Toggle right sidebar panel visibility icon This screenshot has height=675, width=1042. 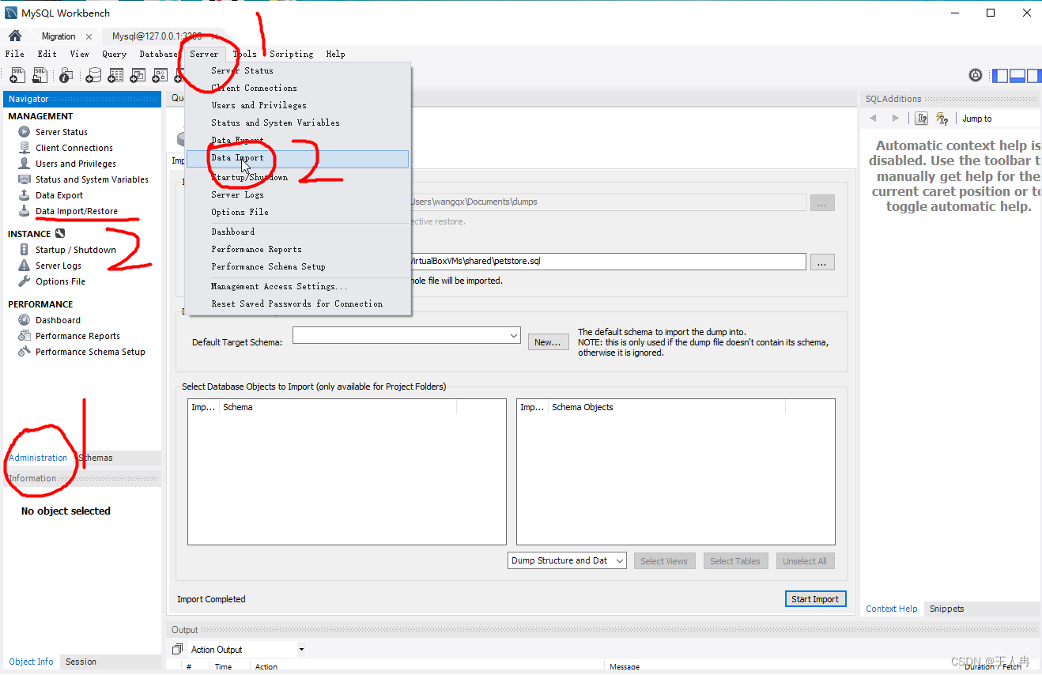pos(1034,75)
